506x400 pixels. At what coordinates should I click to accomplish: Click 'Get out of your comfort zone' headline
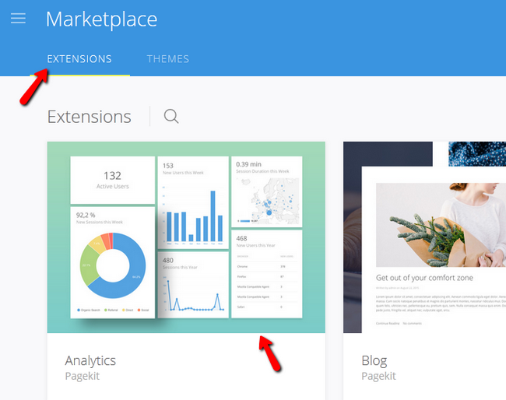(424, 278)
